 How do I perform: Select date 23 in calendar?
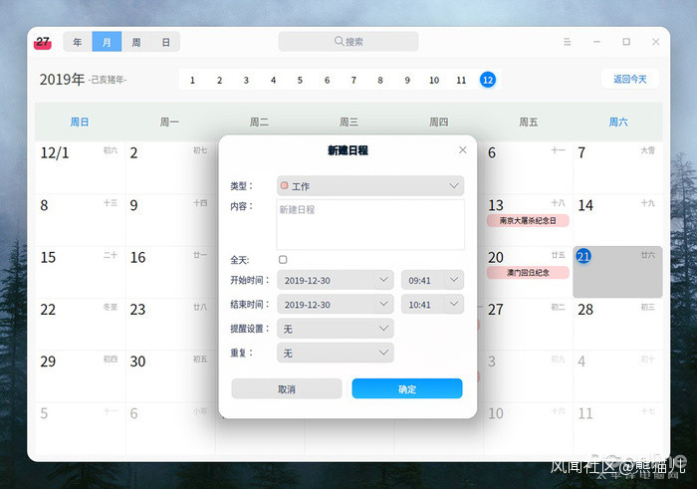(x=170, y=324)
